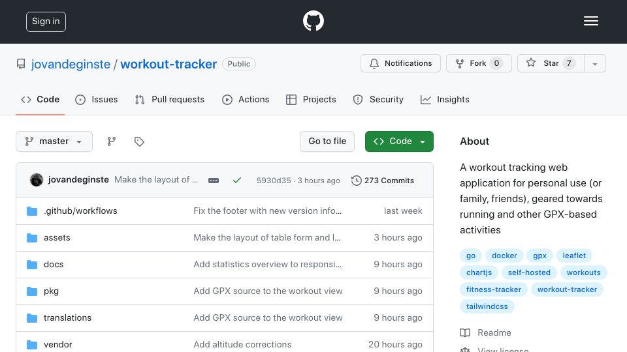Screen dimensions: 627x352
Task: Switch to the Issues tab
Action: (97, 99)
